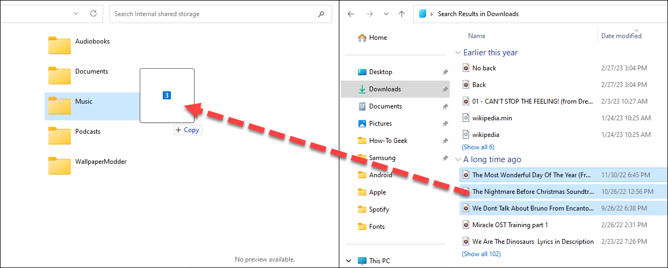Select the WallpaperModder folder icon
Image resolution: width=668 pixels, height=268 pixels.
click(59, 165)
